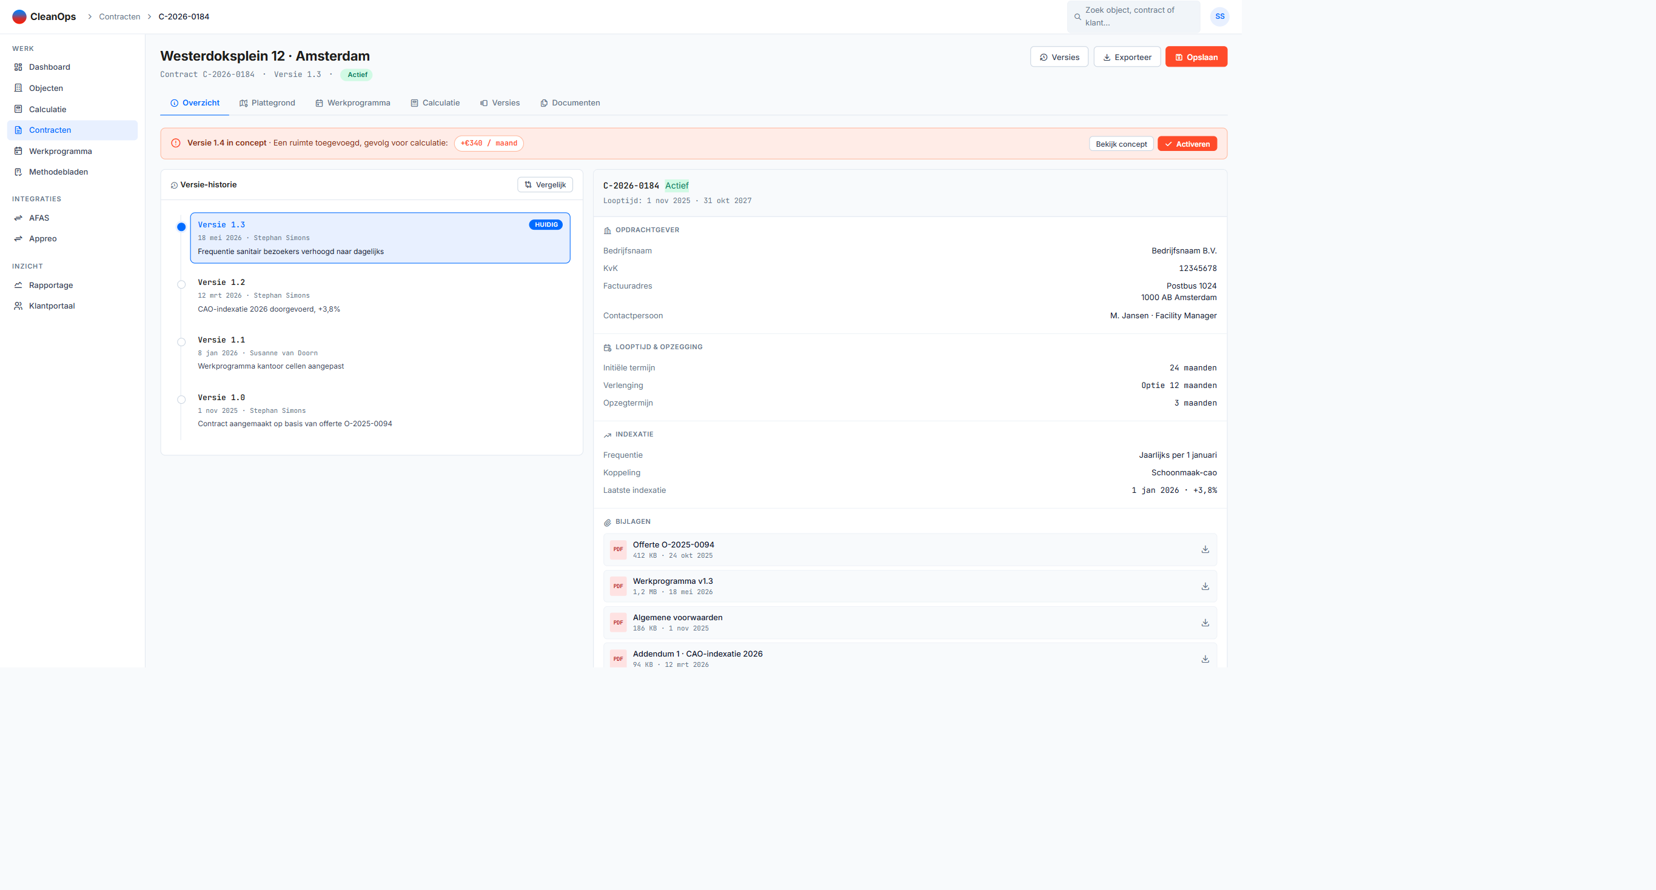The height and width of the screenshot is (890, 1656).
Task: Click the Versies button in header
Action: (x=1059, y=57)
